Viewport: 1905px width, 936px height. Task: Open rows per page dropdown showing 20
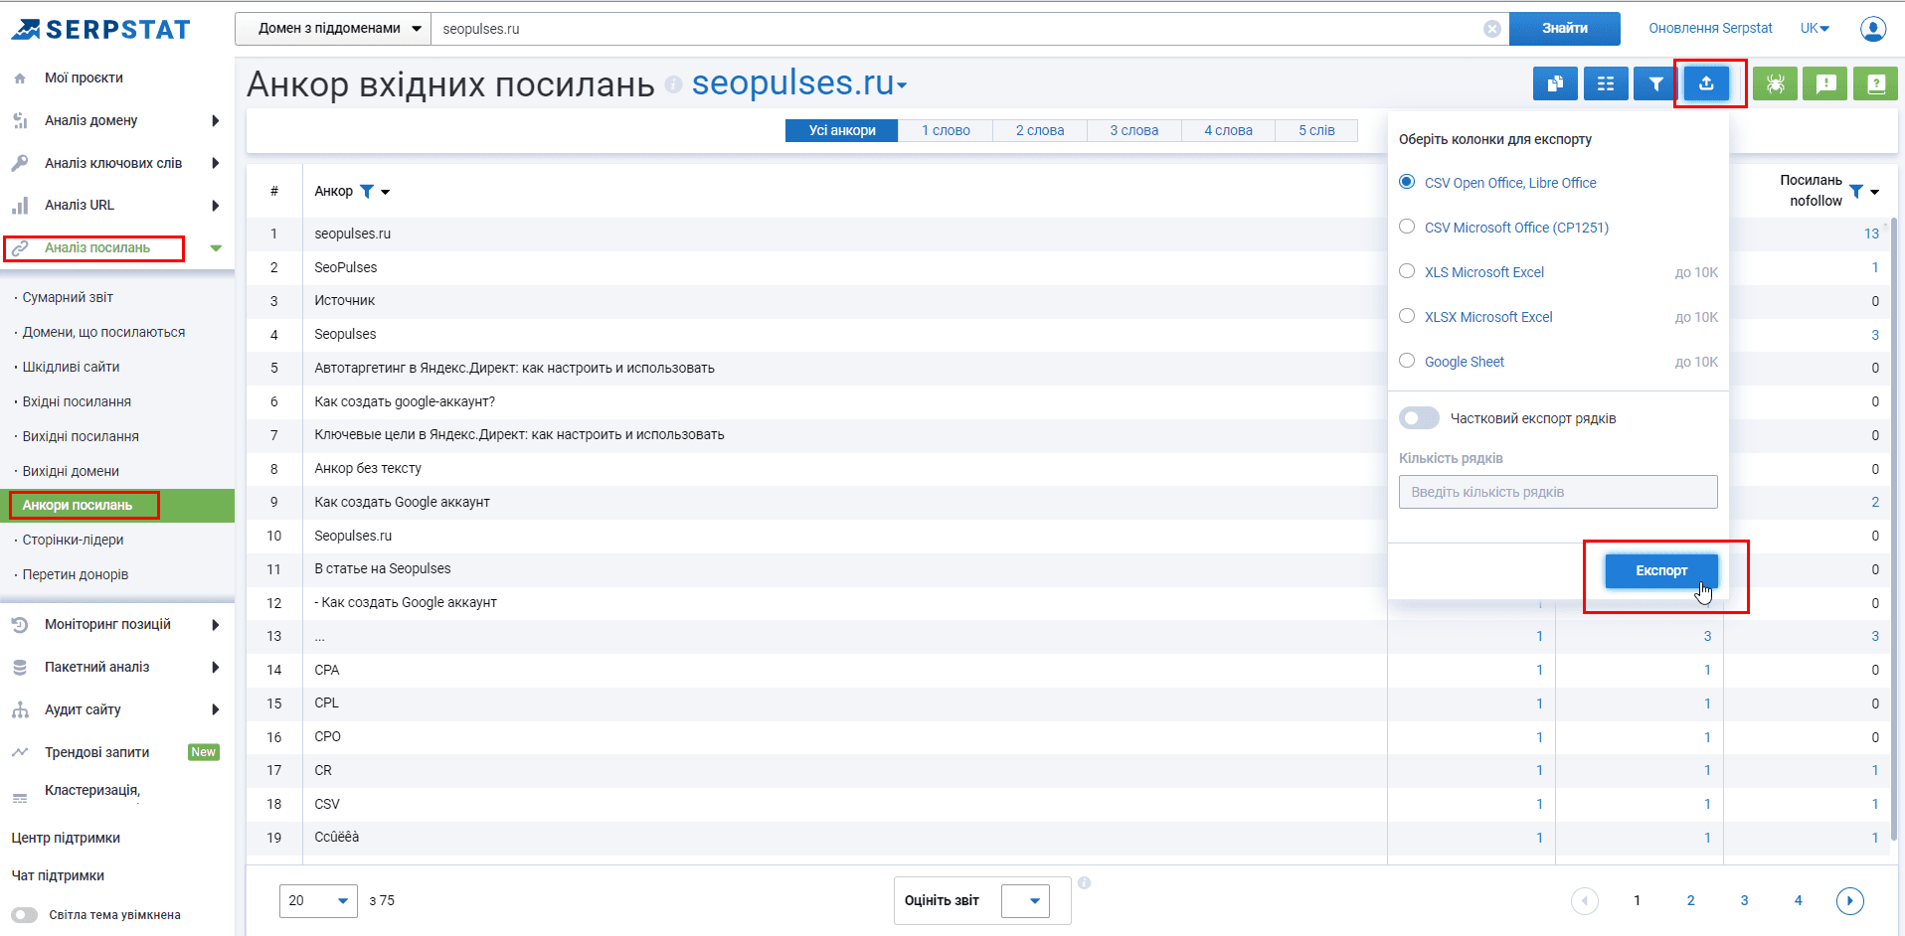318,900
